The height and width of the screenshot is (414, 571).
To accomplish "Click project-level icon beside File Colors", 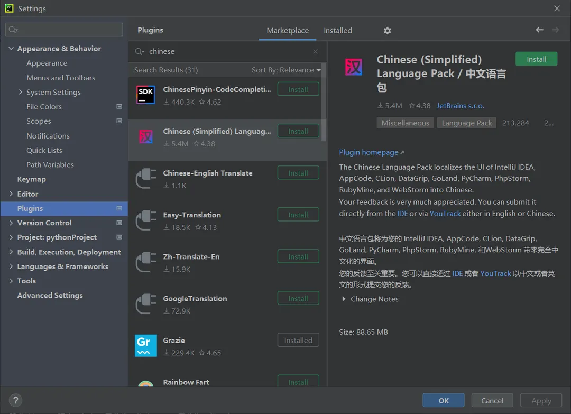I will point(119,107).
